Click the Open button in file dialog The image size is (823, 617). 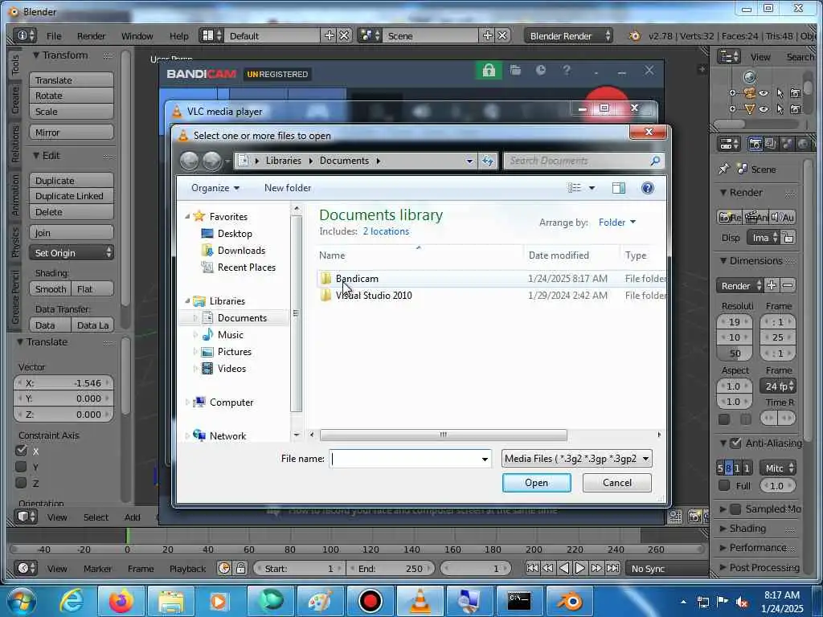pyautogui.click(x=536, y=483)
